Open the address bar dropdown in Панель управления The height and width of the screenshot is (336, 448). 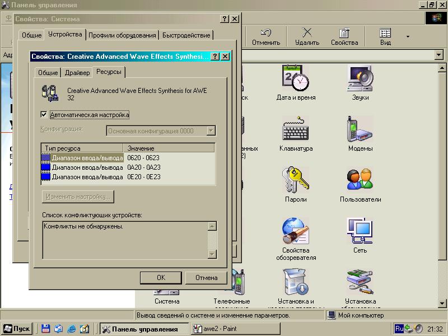[x=438, y=54]
